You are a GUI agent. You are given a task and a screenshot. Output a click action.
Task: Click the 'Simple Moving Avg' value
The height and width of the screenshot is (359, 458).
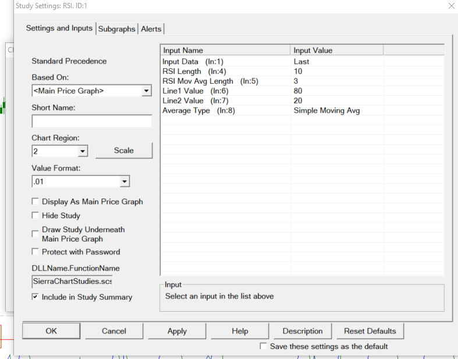tap(326, 111)
